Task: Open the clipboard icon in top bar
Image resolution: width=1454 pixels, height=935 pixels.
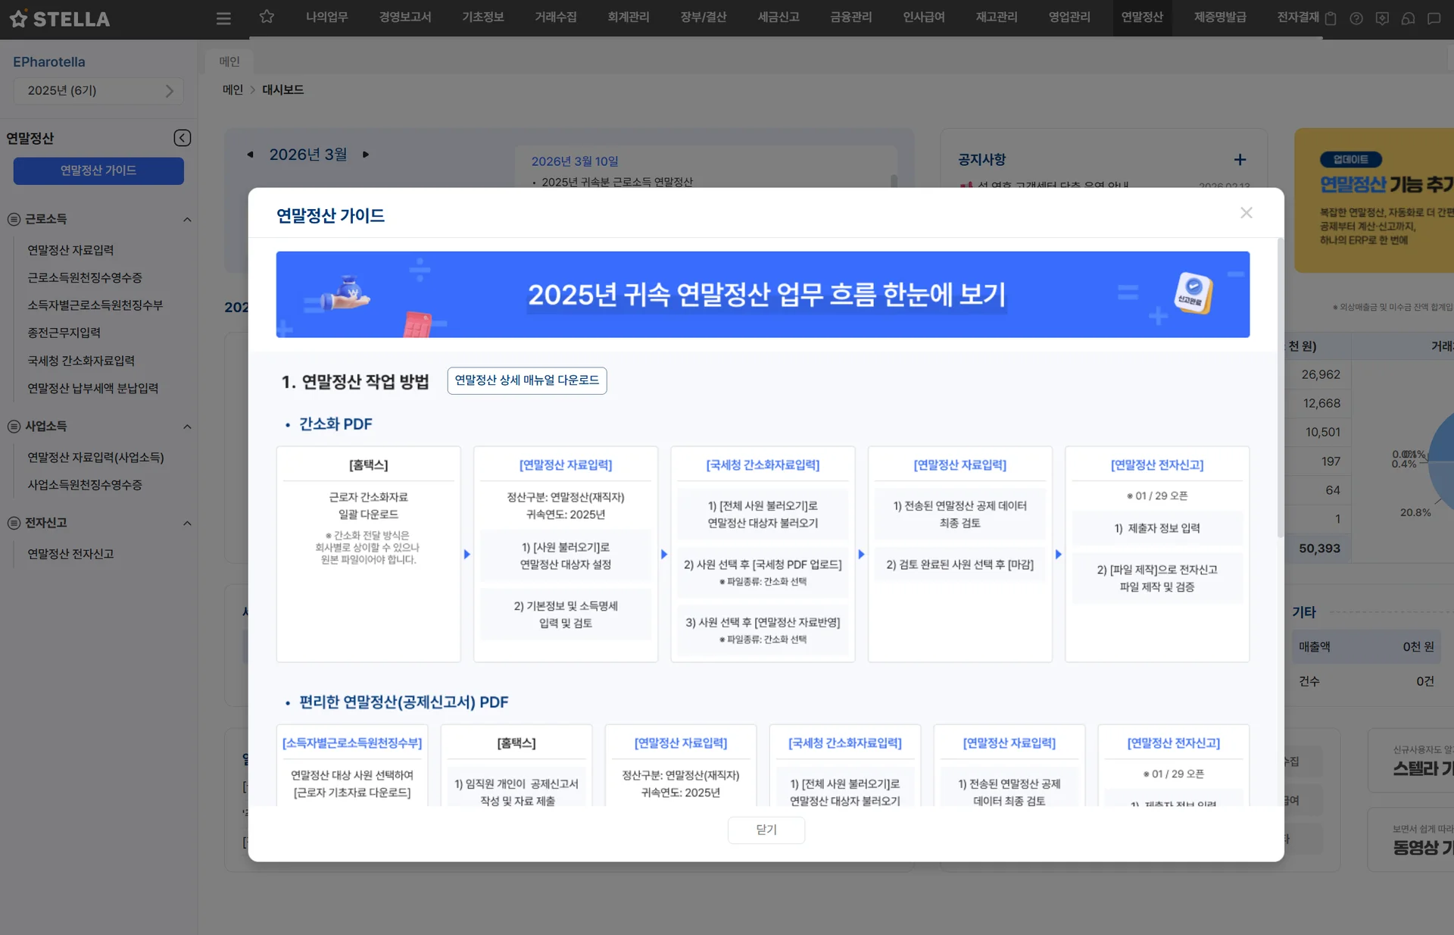Action: click(1331, 19)
